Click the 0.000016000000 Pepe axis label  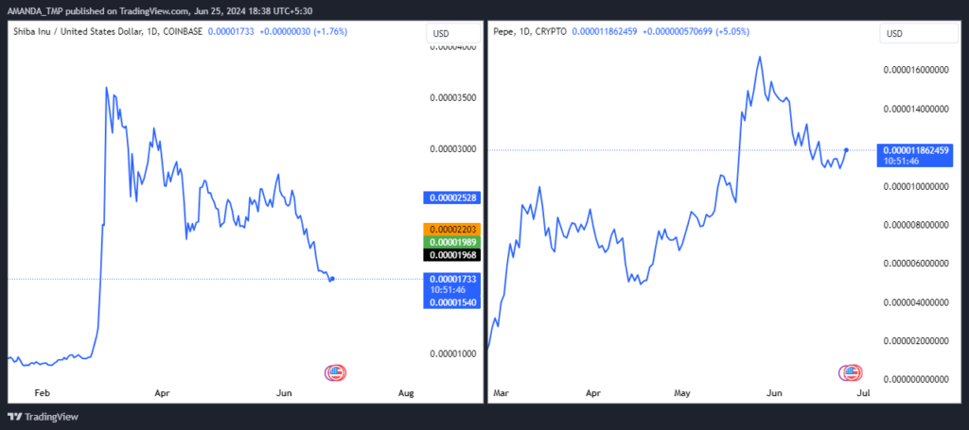point(916,70)
